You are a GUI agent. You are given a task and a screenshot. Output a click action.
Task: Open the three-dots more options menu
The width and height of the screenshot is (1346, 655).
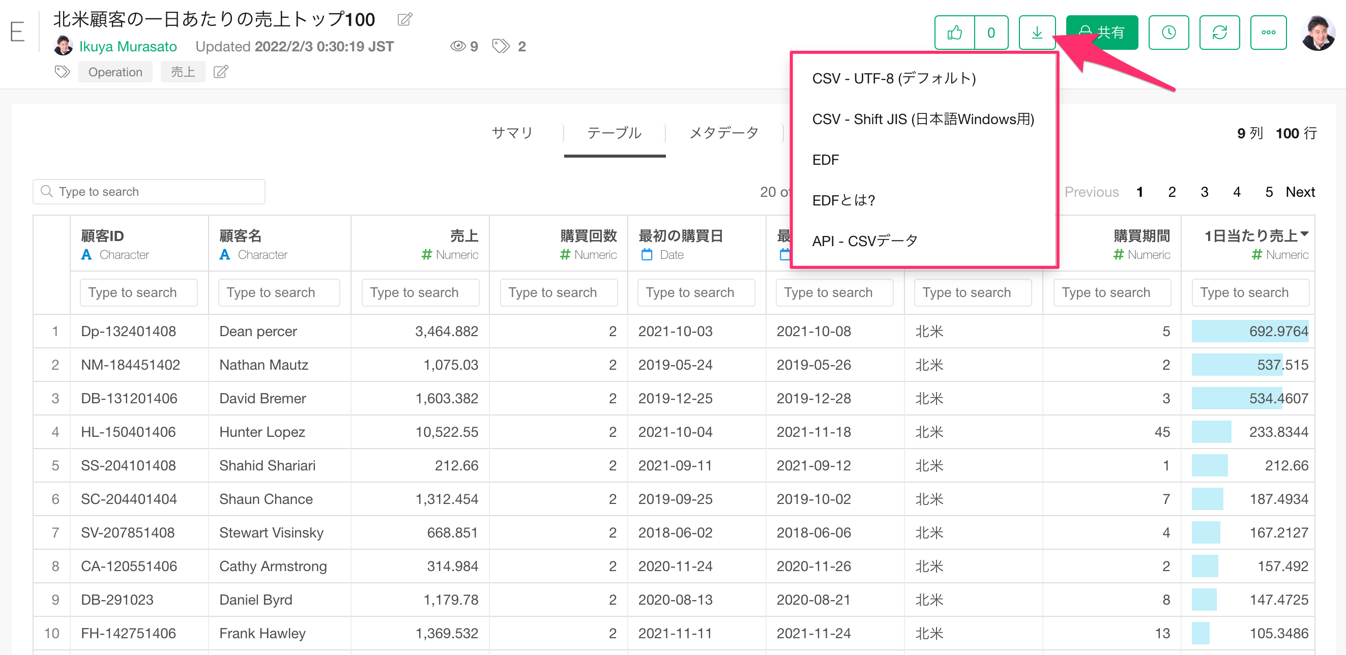tap(1268, 33)
